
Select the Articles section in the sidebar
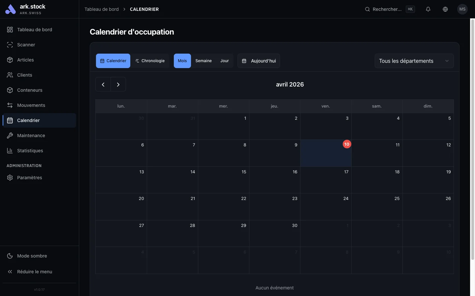(25, 60)
